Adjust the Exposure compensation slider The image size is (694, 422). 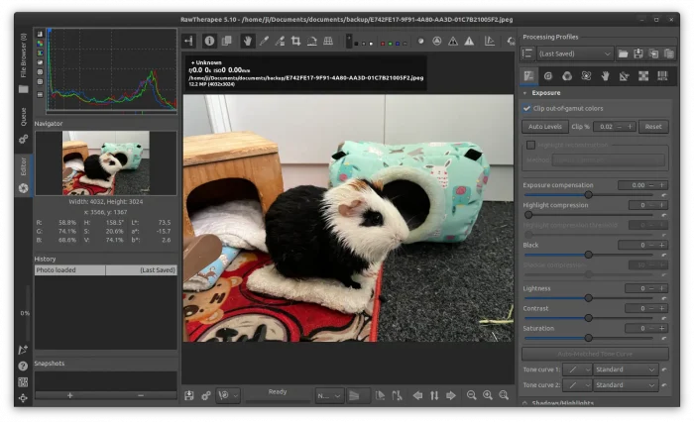[587, 195]
